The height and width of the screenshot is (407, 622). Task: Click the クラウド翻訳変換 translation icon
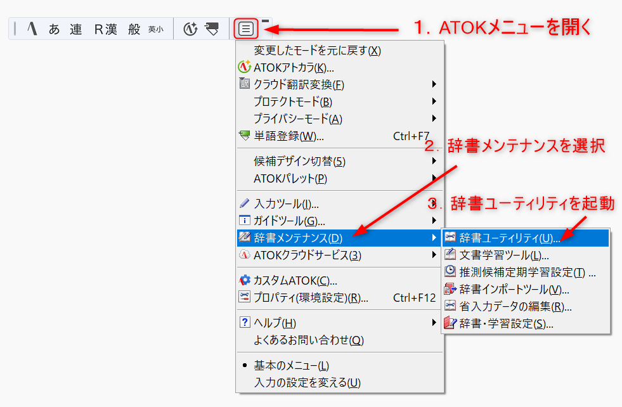click(x=244, y=83)
